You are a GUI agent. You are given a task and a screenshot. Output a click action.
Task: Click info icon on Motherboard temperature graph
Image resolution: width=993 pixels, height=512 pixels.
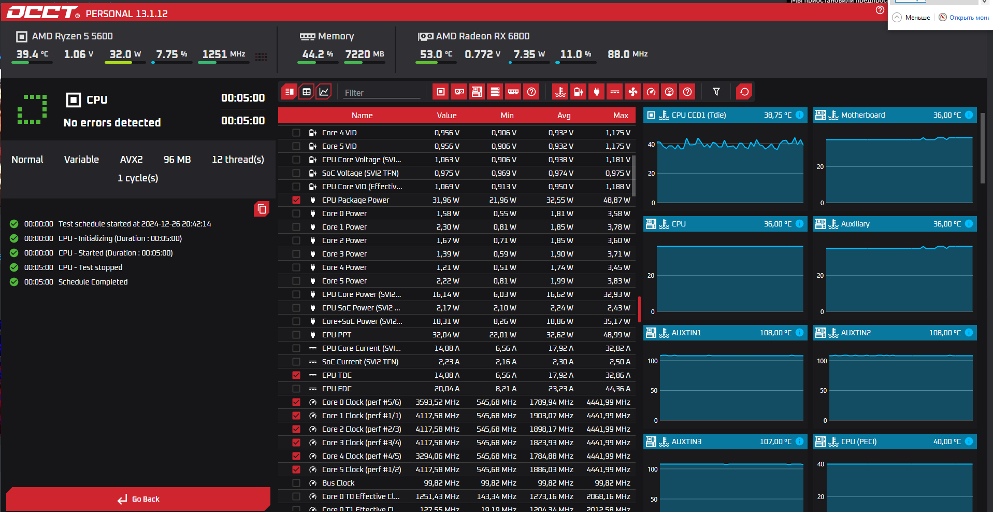pos(969,115)
